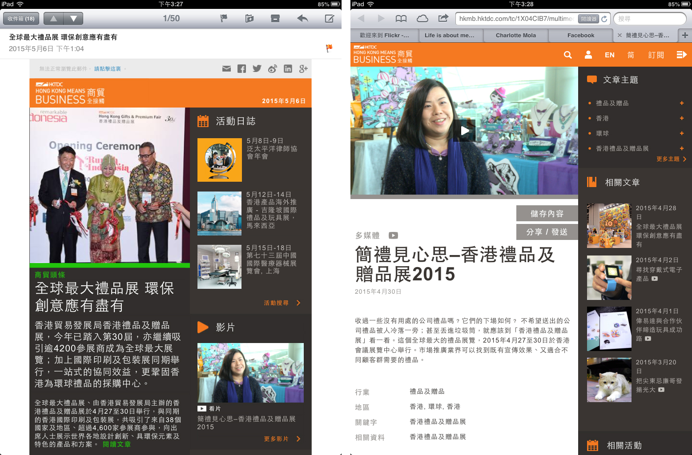Image resolution: width=692 pixels, height=455 pixels.
Task: Move message to folder icon in Mail
Action: click(249, 18)
